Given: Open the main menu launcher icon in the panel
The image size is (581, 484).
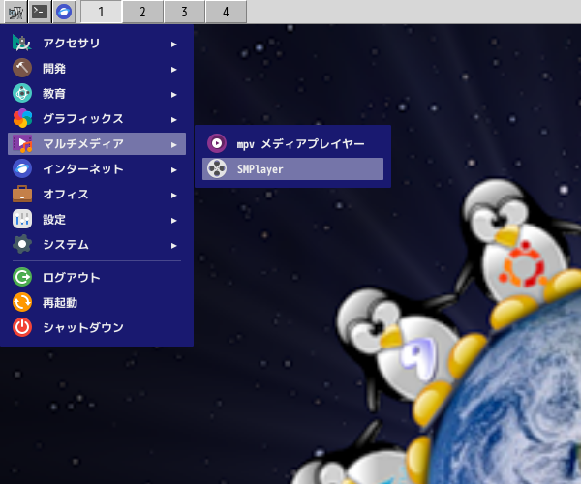Looking at the screenshot, I should (15, 12).
